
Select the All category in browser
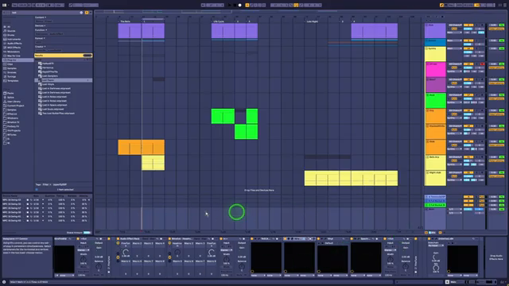click(x=9, y=27)
